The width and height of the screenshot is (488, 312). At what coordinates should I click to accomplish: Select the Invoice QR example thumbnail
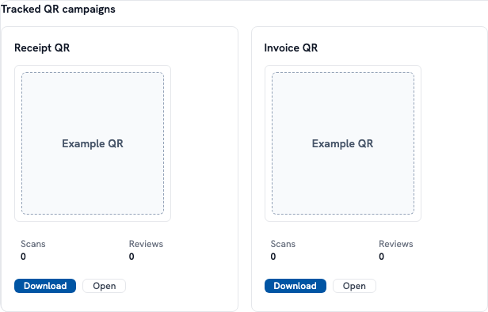coord(343,143)
